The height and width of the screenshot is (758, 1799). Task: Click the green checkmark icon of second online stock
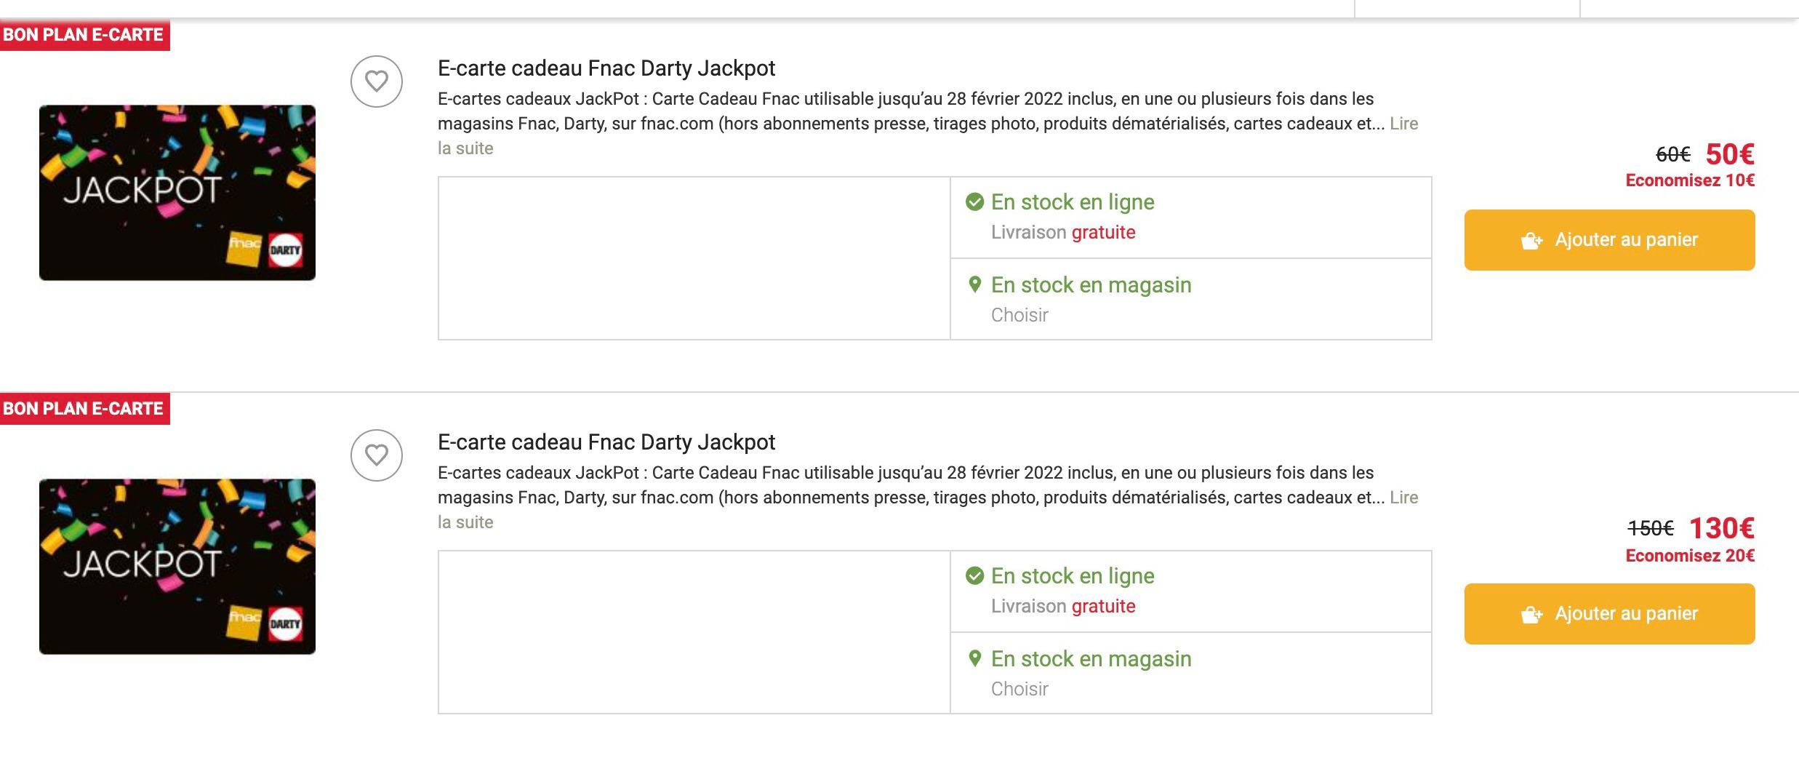[x=974, y=575]
